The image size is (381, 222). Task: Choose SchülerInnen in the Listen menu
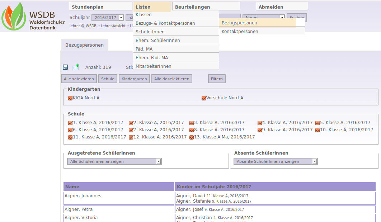(150, 32)
